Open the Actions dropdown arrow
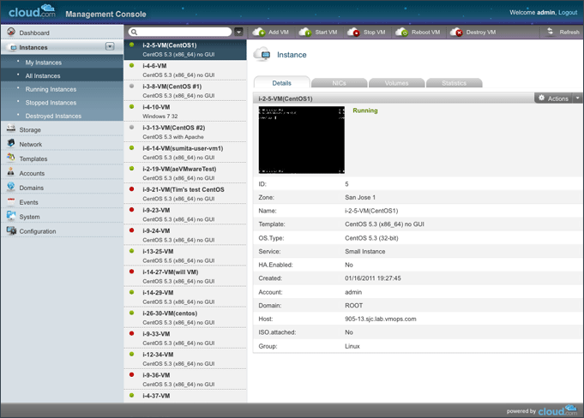 (x=578, y=99)
